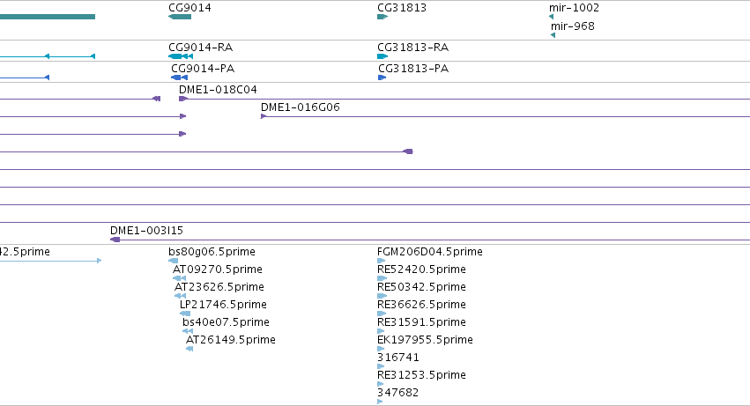This screenshot has height=406, width=750.
Task: Select the DME1-016G06 label
Action: coord(301,107)
